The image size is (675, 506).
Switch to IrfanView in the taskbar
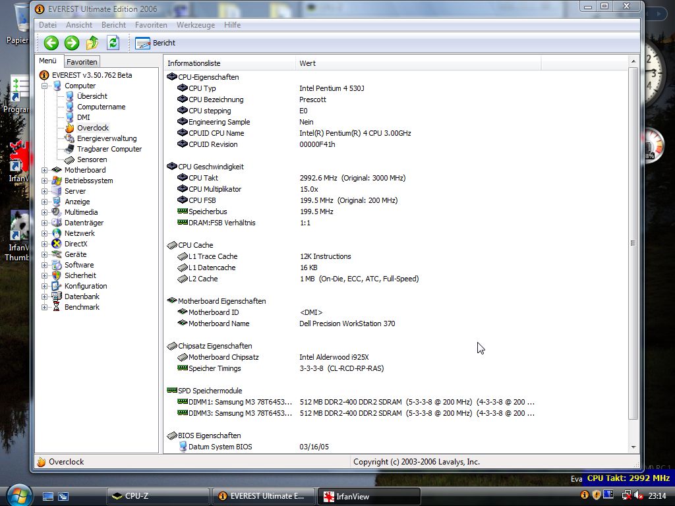click(368, 496)
